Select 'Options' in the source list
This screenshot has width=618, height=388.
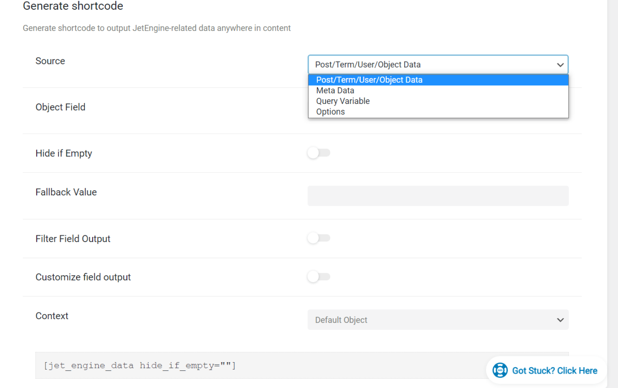coord(438,112)
